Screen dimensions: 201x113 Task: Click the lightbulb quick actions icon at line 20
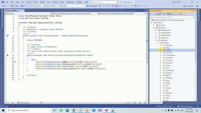coord(15,62)
